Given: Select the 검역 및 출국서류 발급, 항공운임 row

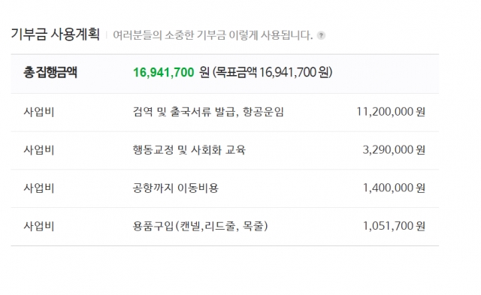Looking at the screenshot, I should pos(225,112).
